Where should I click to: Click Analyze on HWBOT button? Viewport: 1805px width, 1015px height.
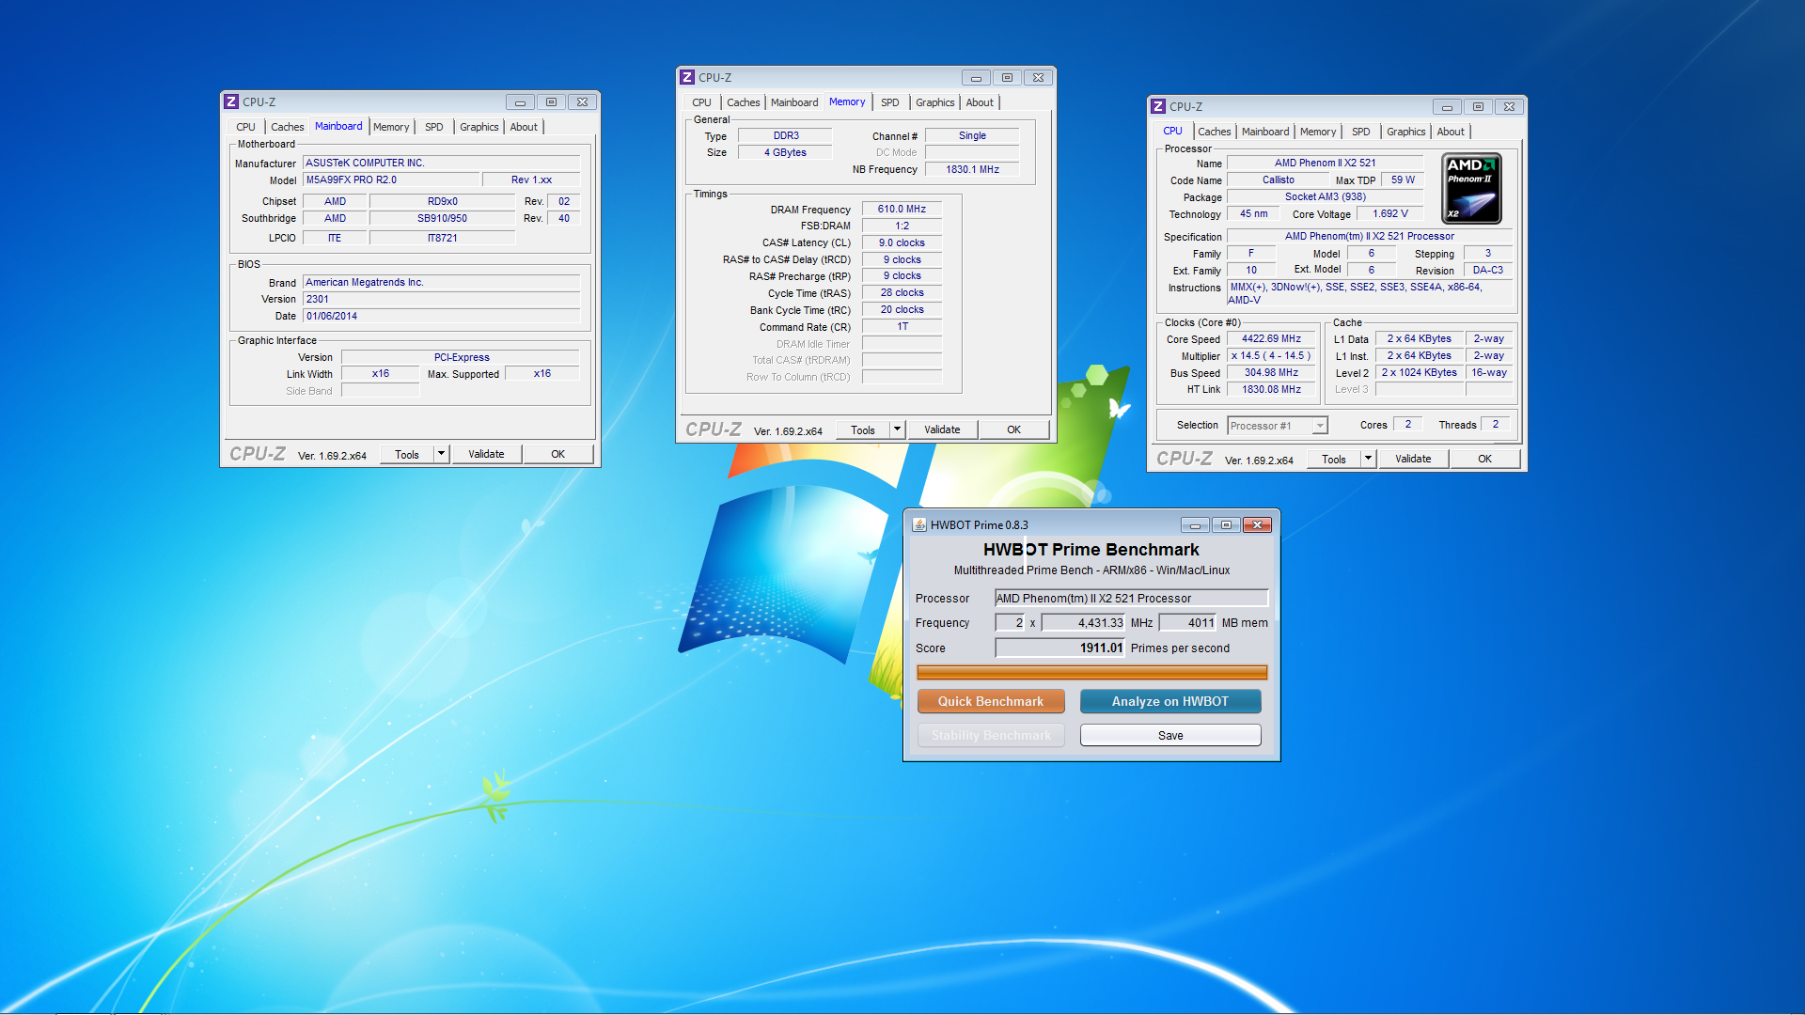[x=1170, y=701]
